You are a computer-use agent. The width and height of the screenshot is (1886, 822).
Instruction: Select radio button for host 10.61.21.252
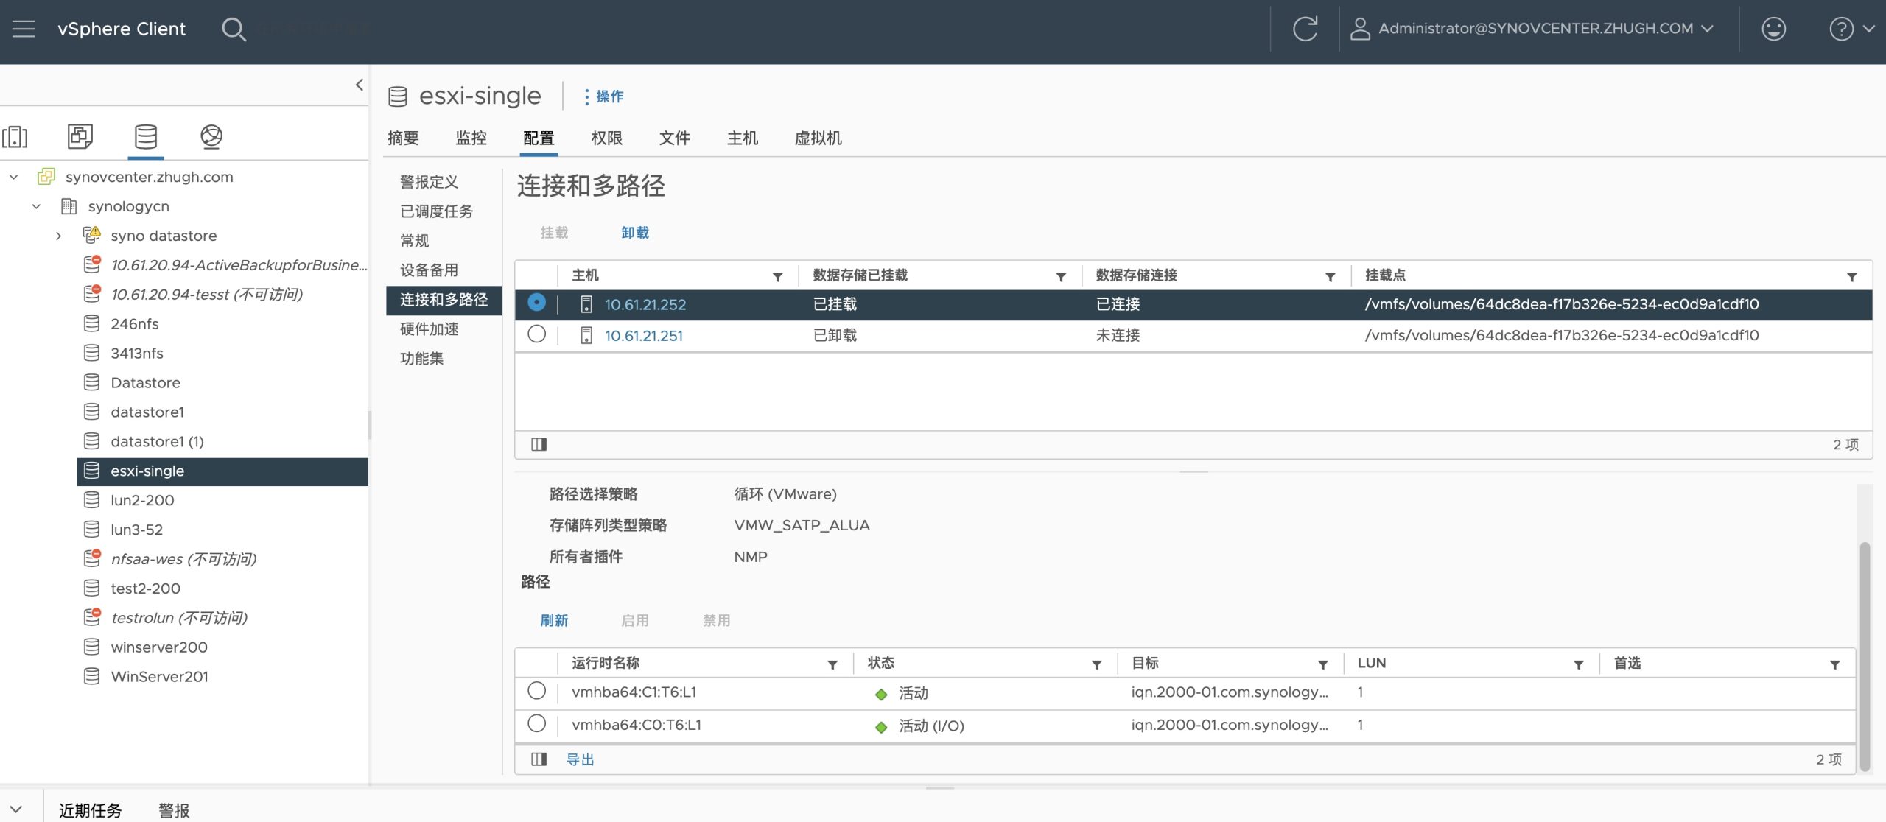537,303
